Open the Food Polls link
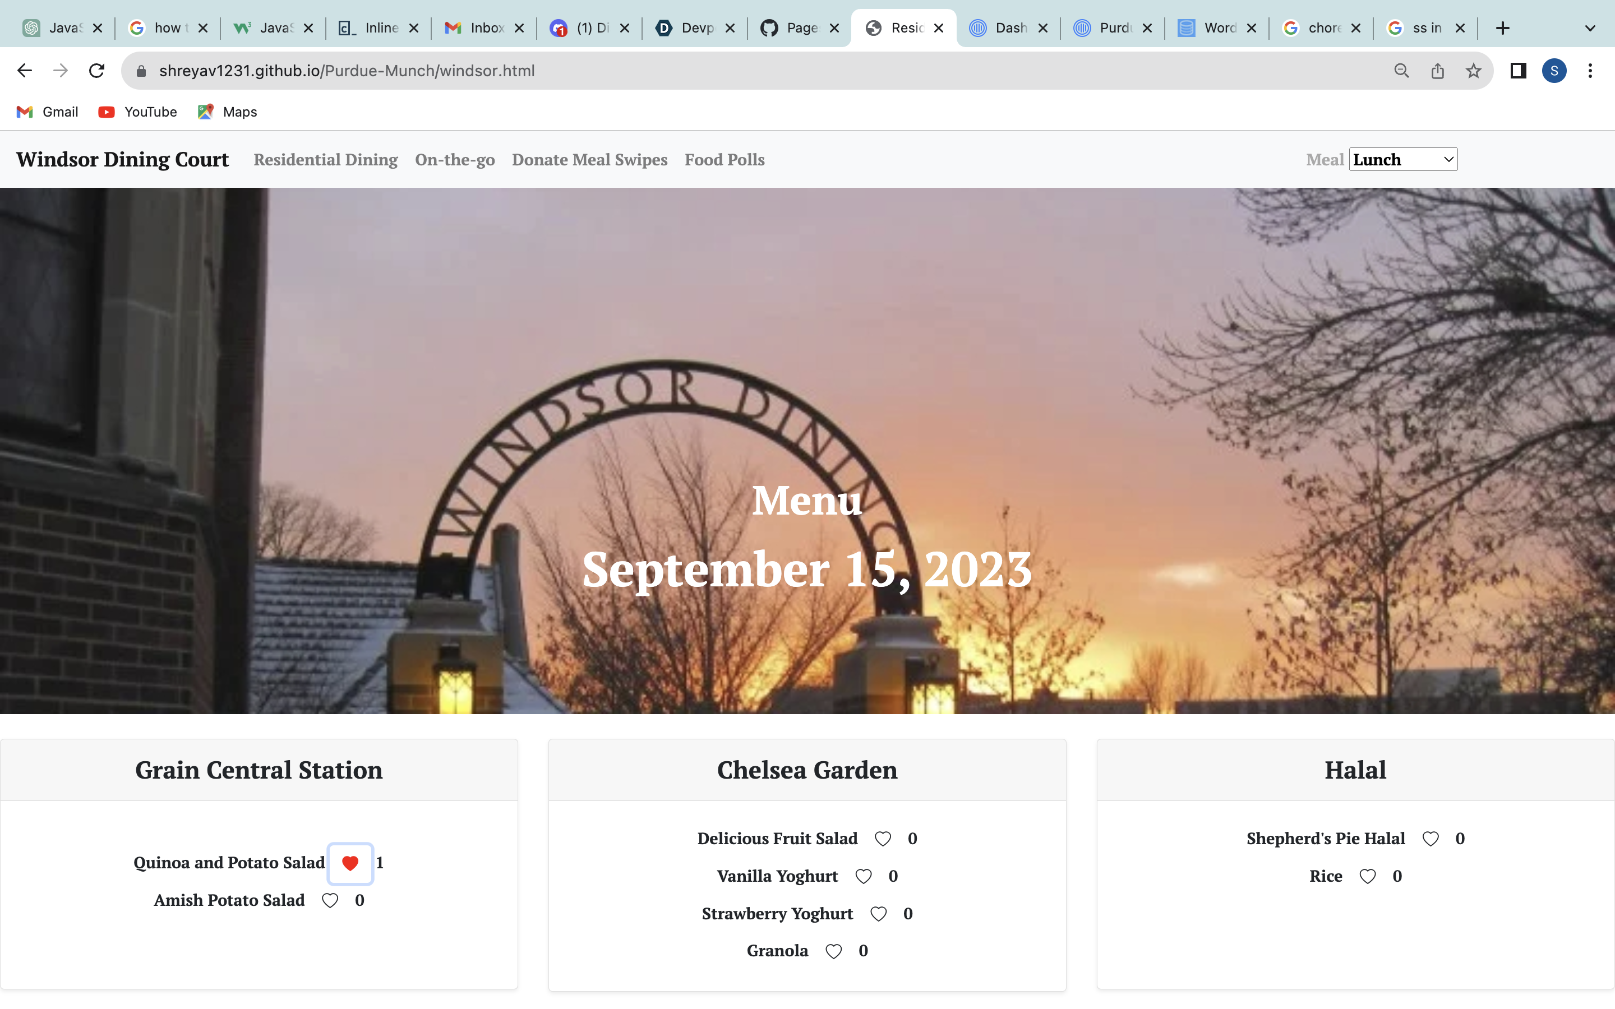Viewport: 1615px width, 1009px height. coord(724,160)
